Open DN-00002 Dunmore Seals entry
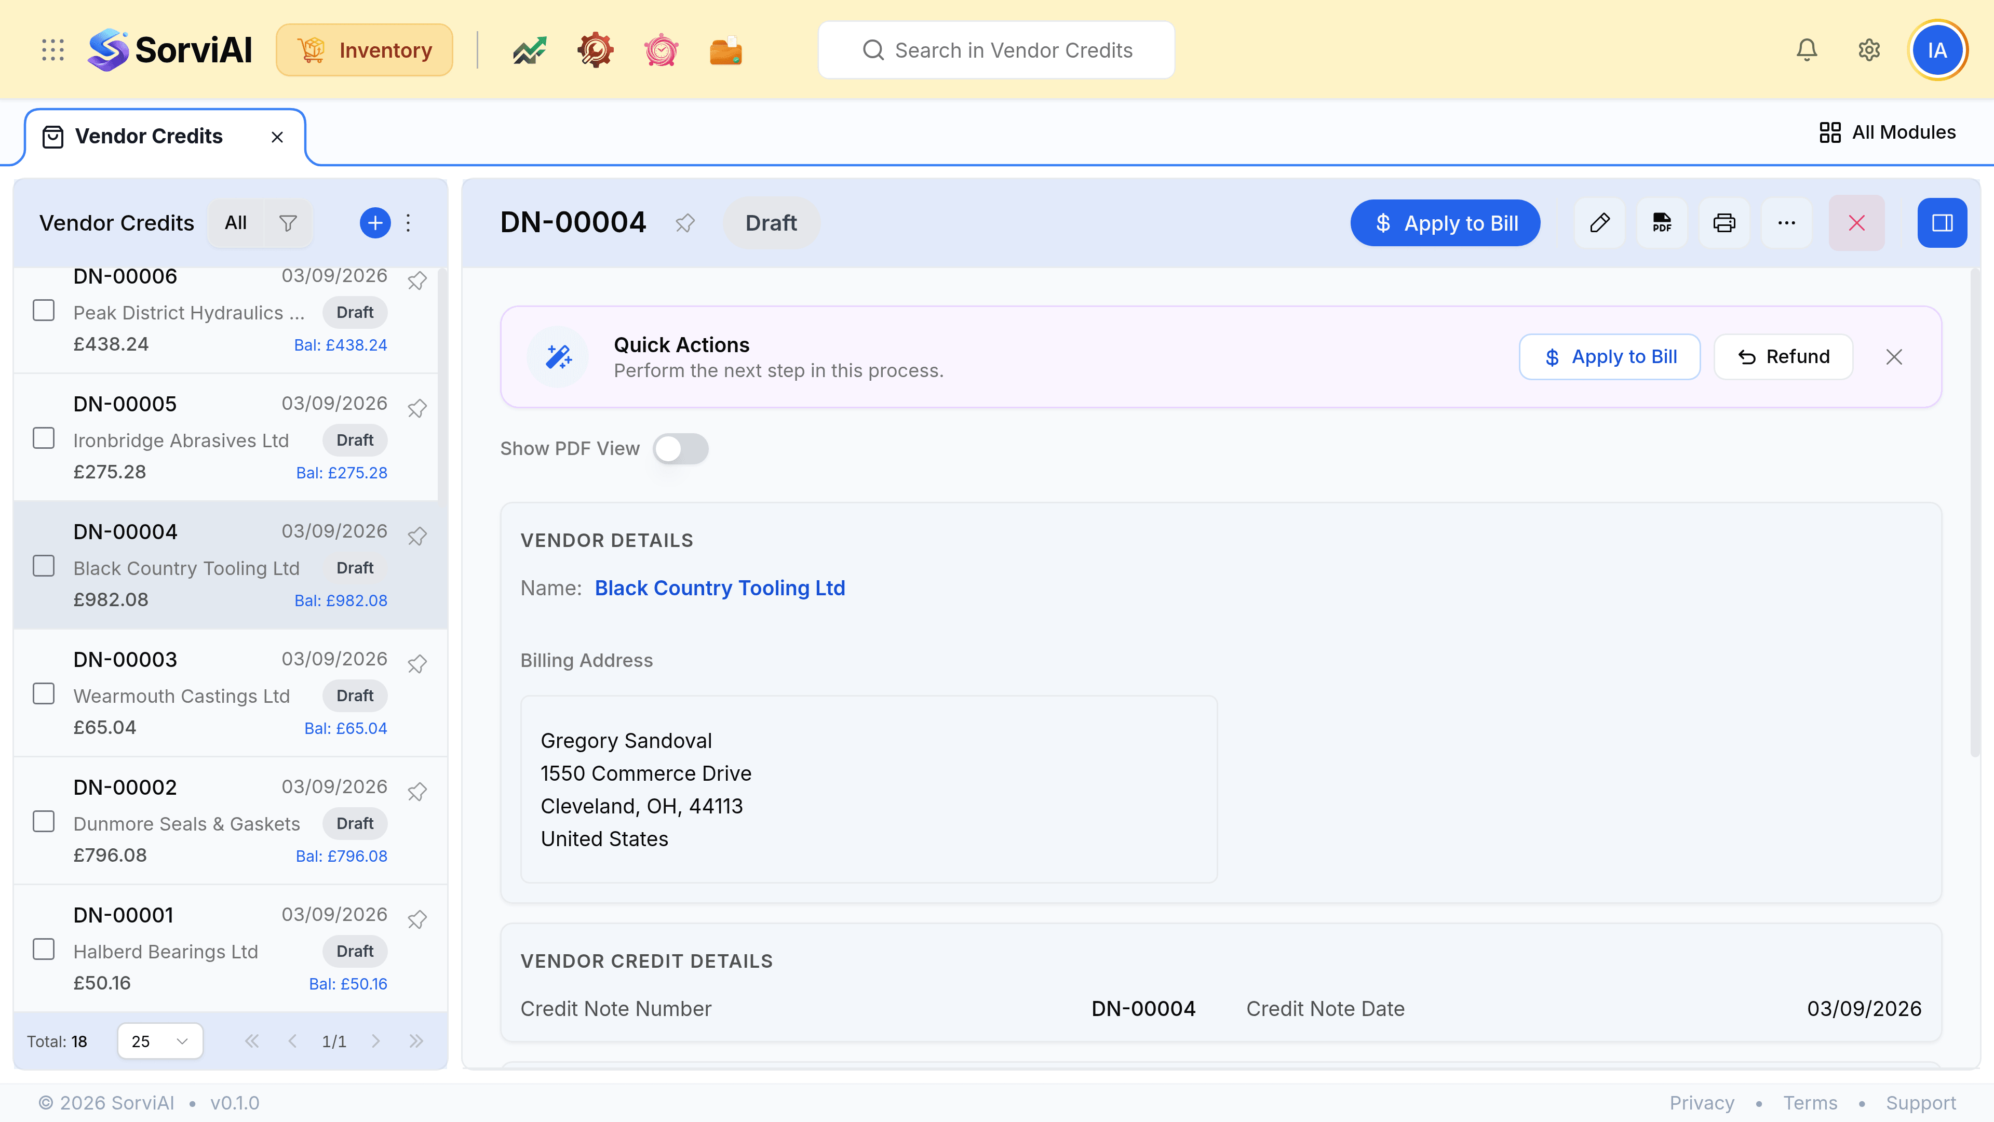Screen dimensions: 1994x1122 [230, 821]
